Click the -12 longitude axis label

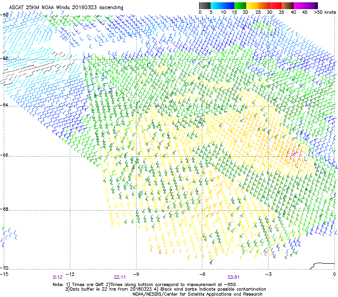coord(70,274)
